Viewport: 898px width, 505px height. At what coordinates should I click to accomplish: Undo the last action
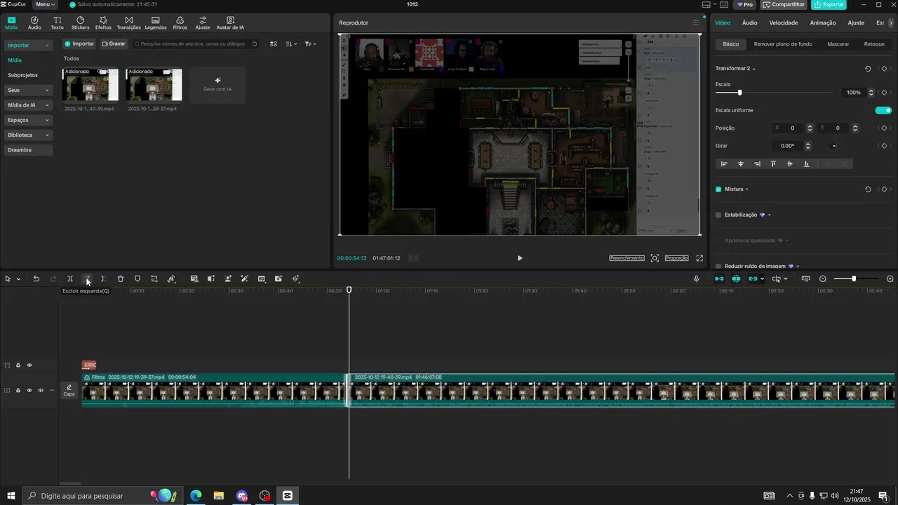[x=36, y=279]
